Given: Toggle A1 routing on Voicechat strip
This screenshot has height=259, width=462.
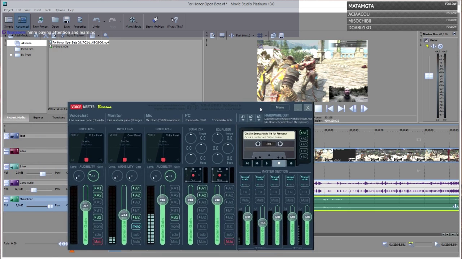Looking at the screenshot, I should [x=97, y=188].
